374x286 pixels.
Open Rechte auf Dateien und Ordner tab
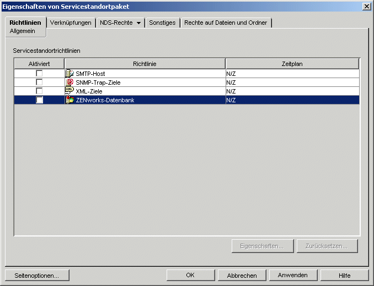pos(226,23)
